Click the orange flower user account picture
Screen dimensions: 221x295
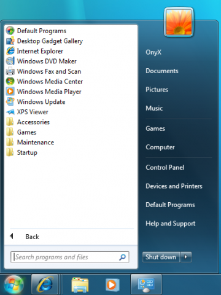(x=179, y=22)
